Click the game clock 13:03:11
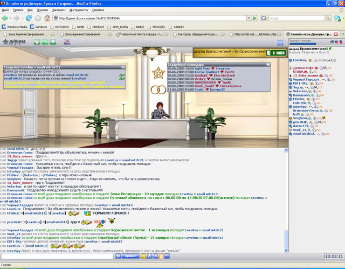345x269 pixels. pos(334,256)
